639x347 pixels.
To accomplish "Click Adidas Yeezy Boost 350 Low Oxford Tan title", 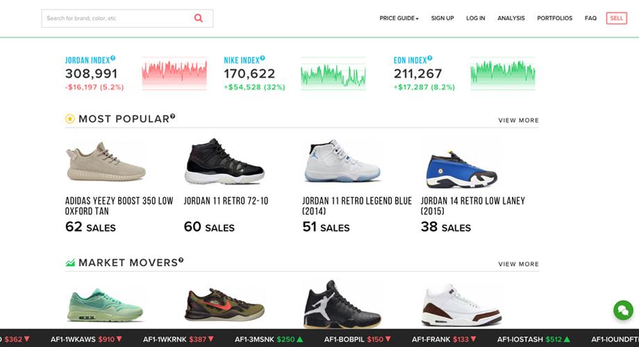I will point(119,206).
